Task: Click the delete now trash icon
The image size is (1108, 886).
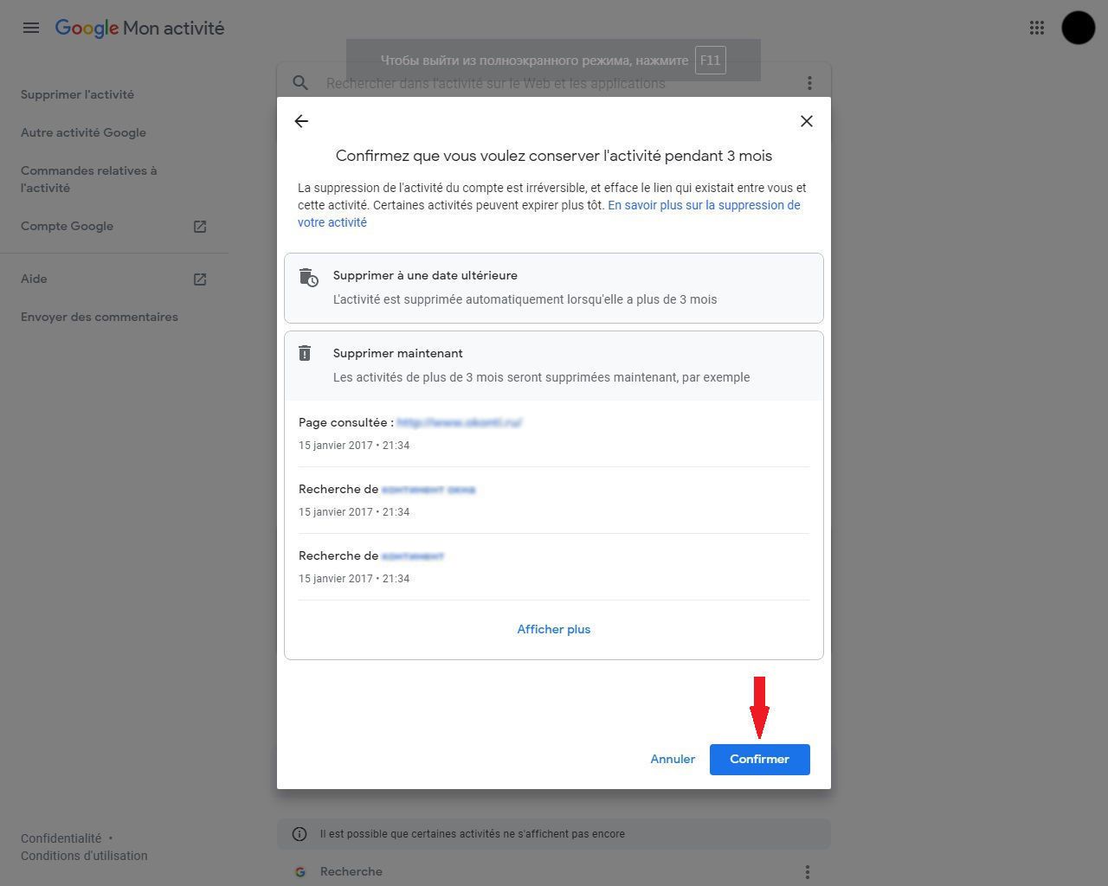Action: tap(305, 353)
